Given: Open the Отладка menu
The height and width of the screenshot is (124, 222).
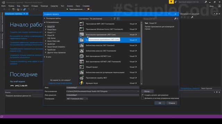Looking at the screenshot, I should click(35, 6).
